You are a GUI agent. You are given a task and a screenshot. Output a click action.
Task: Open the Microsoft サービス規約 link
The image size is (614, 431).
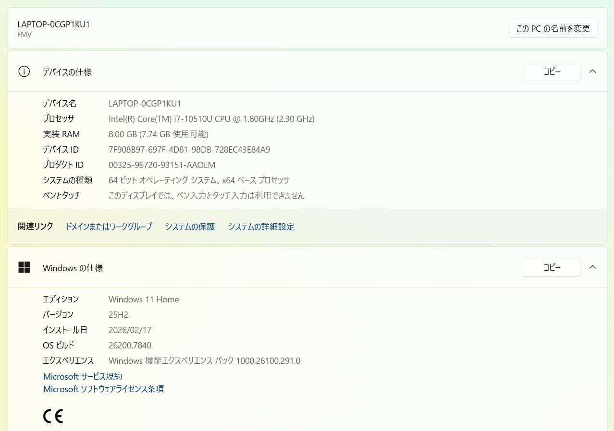pyautogui.click(x=83, y=377)
